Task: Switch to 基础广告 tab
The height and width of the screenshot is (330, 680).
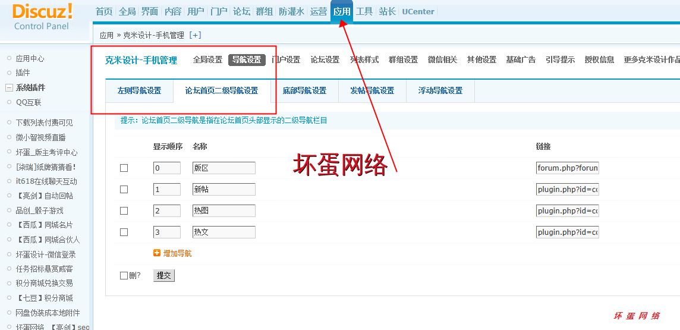Action: (x=521, y=60)
